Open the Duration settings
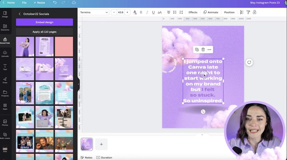This screenshot has height=160, width=287. (x=104, y=157)
